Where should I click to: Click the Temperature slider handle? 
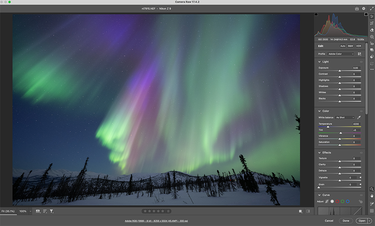[x=328, y=127]
